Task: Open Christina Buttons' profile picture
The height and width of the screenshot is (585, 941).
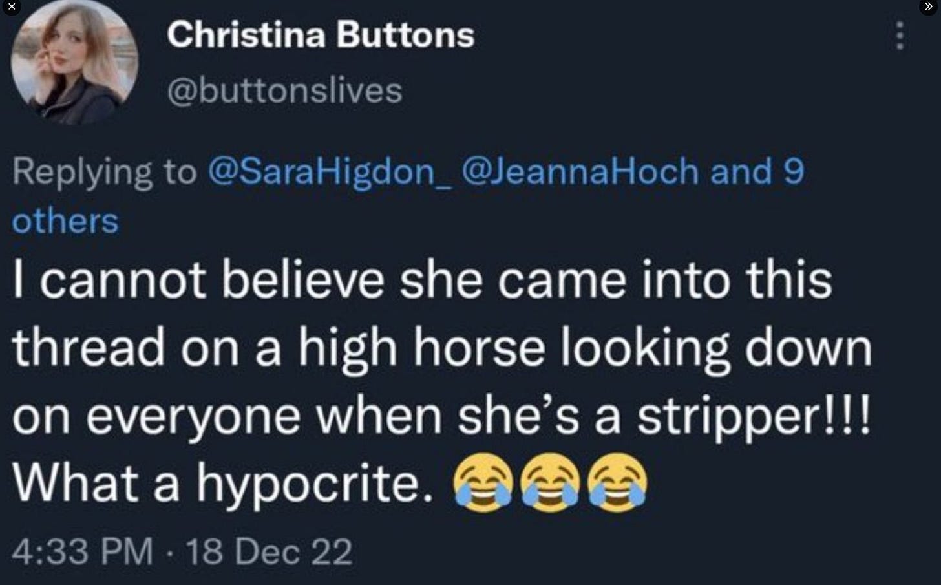Action: (x=74, y=61)
